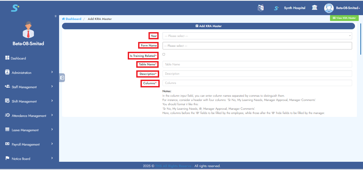The image size is (363, 170).
Task: Click the translate language icon in header
Action: (x=261, y=8)
